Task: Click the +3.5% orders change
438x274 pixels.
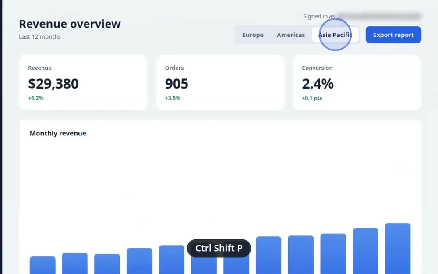Action: point(173,98)
